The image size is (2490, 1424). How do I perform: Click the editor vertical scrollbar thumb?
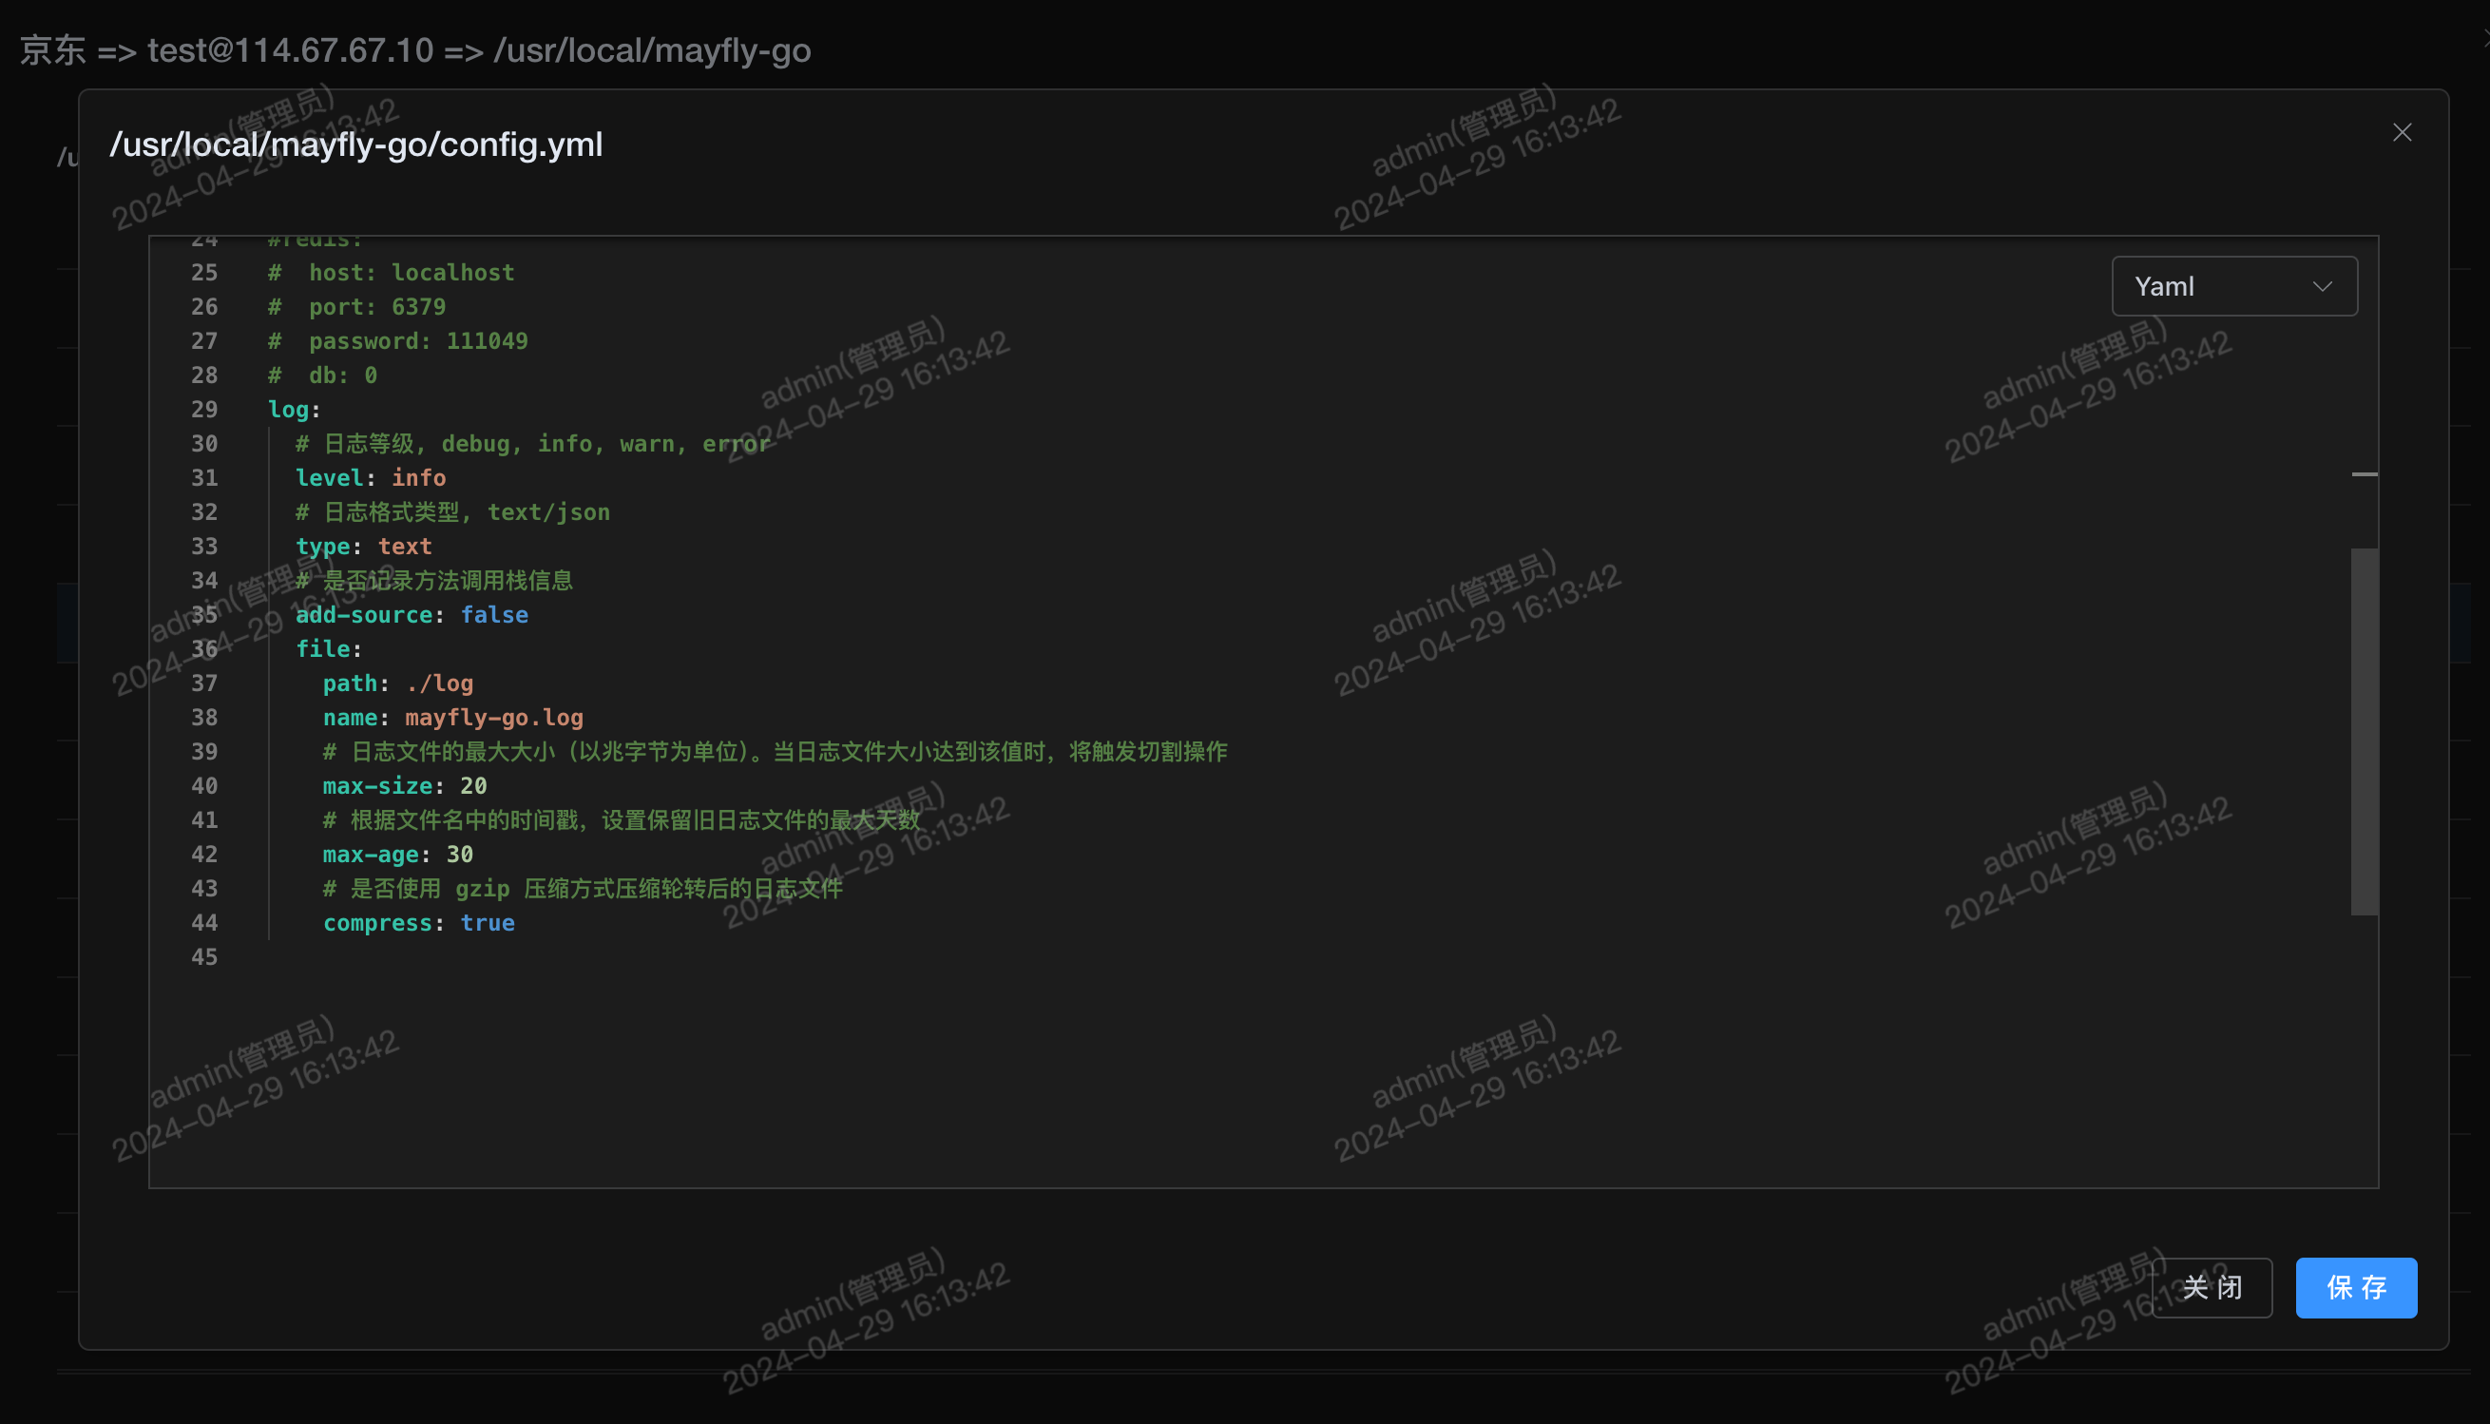tap(2364, 731)
